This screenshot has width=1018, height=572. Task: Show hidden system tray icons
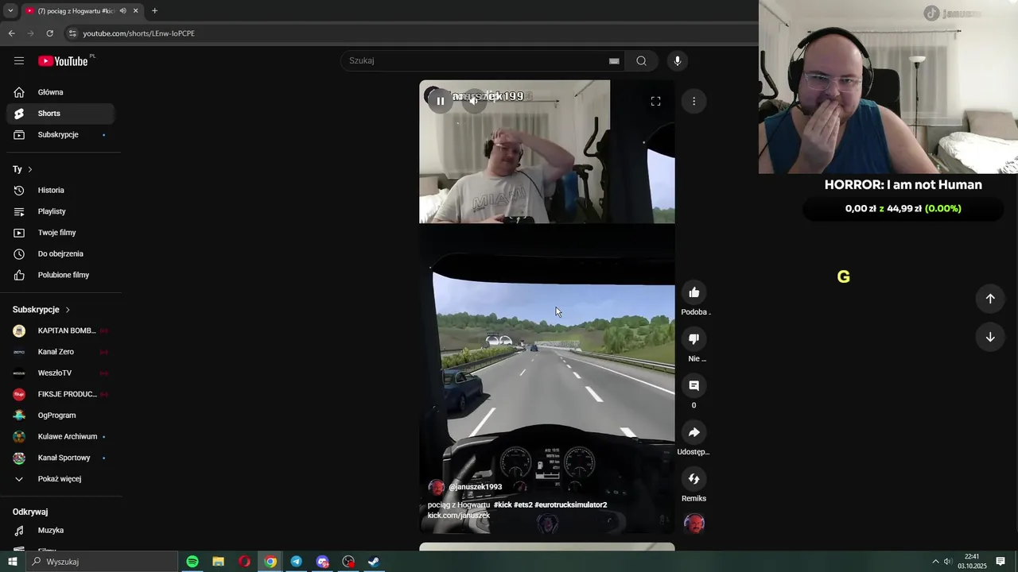click(935, 562)
